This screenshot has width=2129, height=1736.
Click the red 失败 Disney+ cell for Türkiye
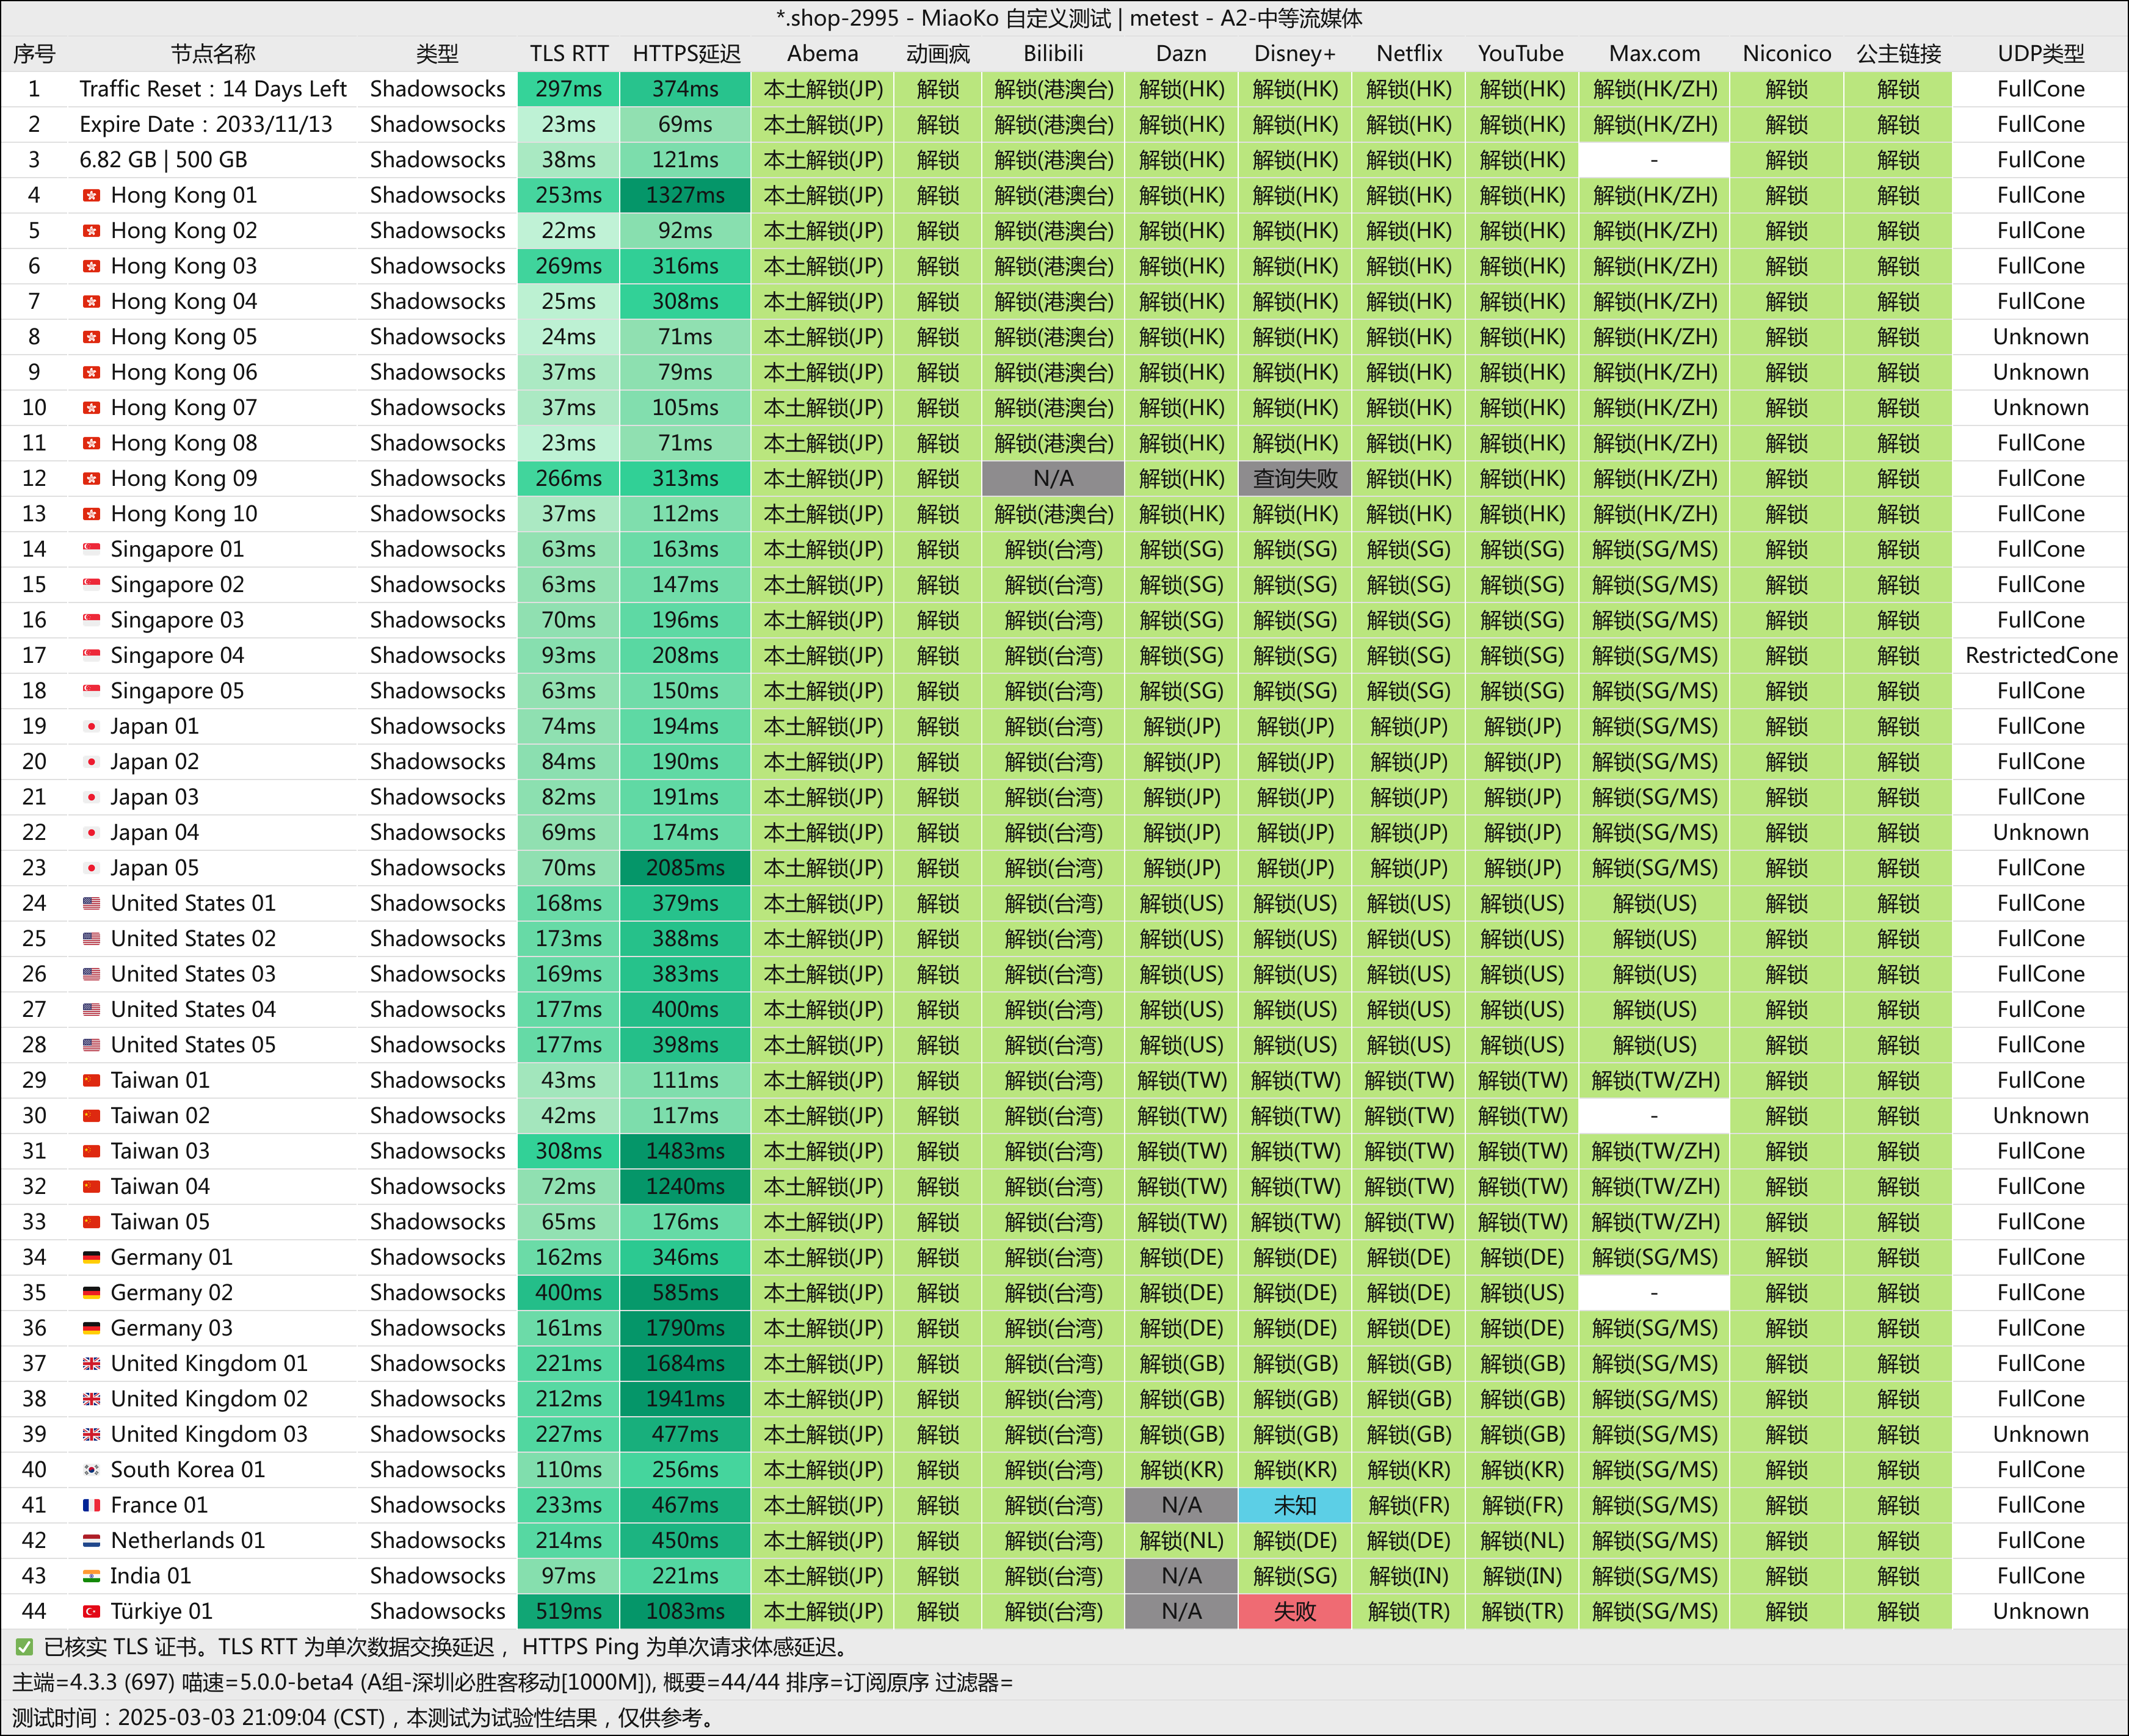(x=1294, y=1611)
